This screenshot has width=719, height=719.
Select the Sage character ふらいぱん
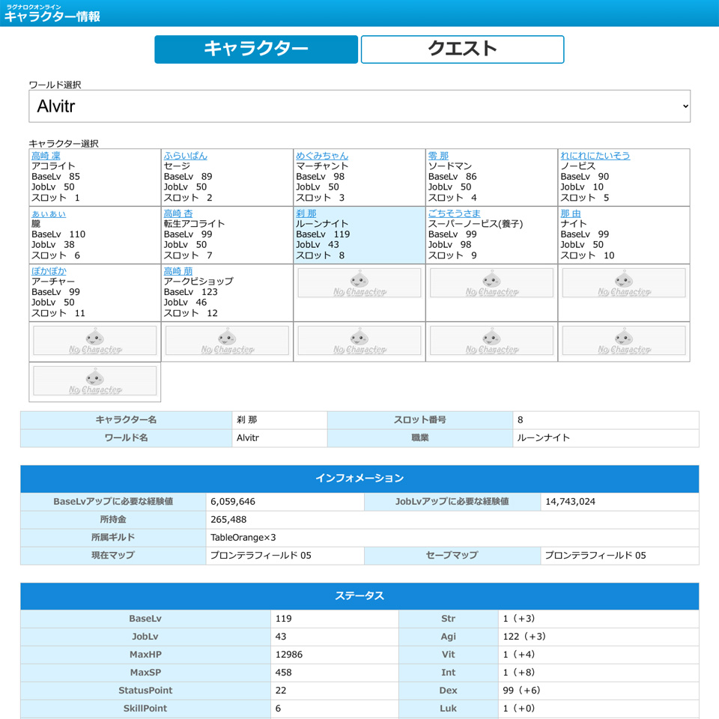[185, 156]
